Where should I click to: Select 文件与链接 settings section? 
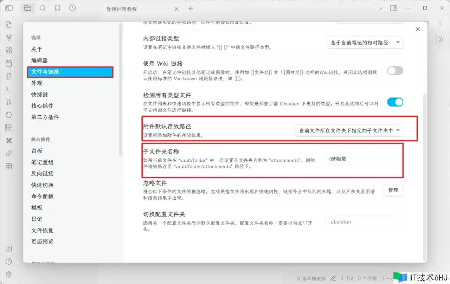(70, 72)
